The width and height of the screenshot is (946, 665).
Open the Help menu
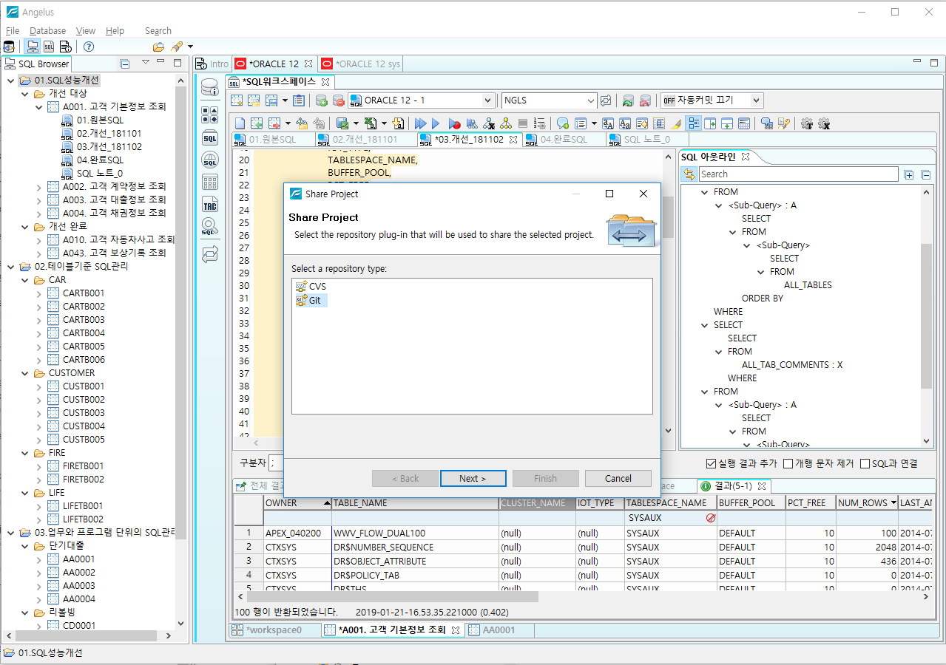click(115, 30)
